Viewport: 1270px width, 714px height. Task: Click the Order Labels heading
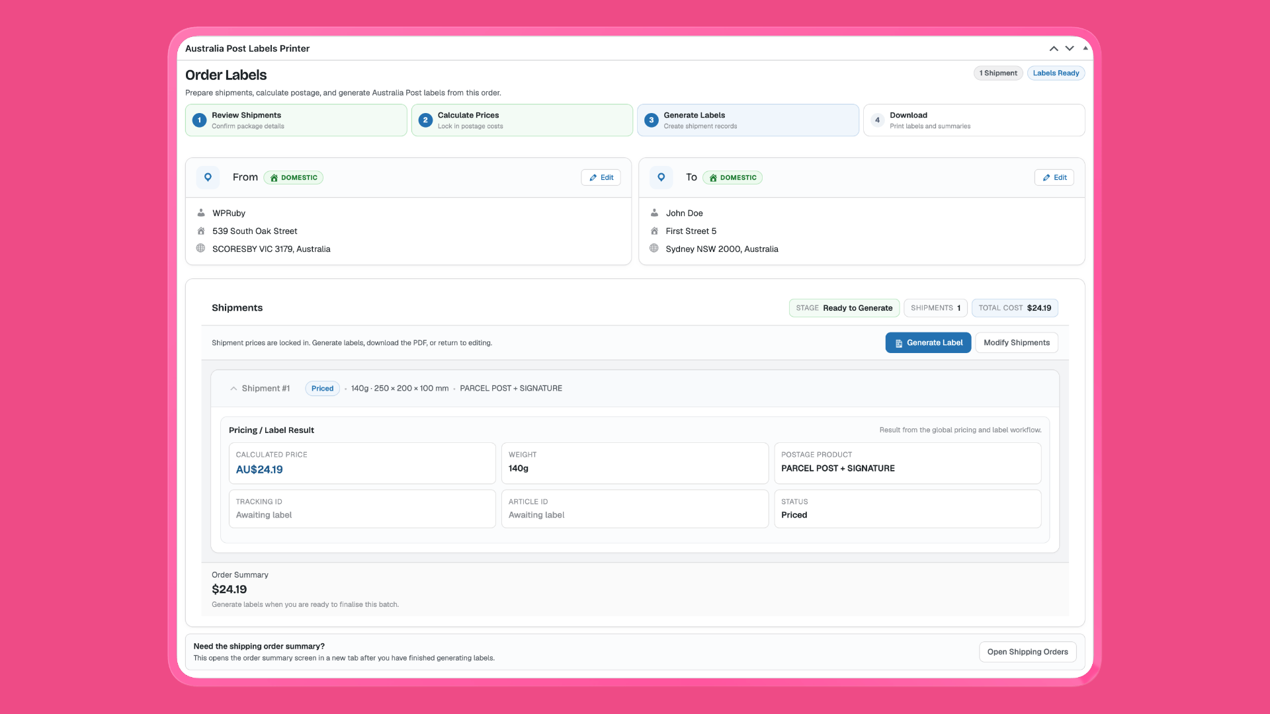click(x=226, y=75)
